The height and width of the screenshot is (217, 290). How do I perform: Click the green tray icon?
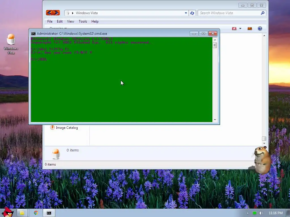[x=255, y=213]
